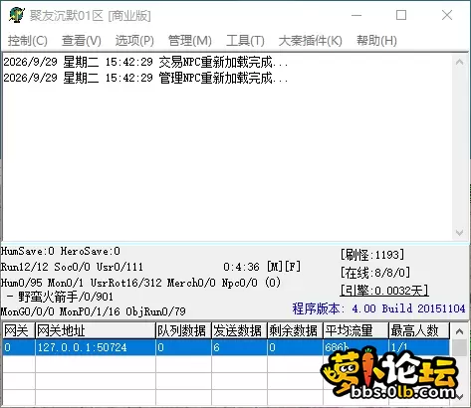Click the [M] indicator in status
Viewport: 471px width, 408px height.
[x=276, y=267]
